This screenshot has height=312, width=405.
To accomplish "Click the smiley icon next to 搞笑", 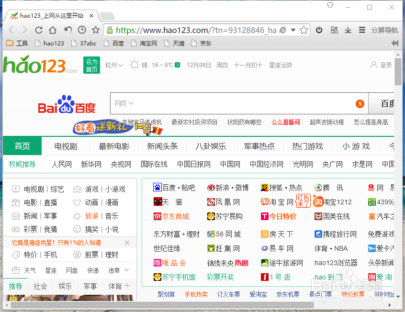I will pos(78,229).
